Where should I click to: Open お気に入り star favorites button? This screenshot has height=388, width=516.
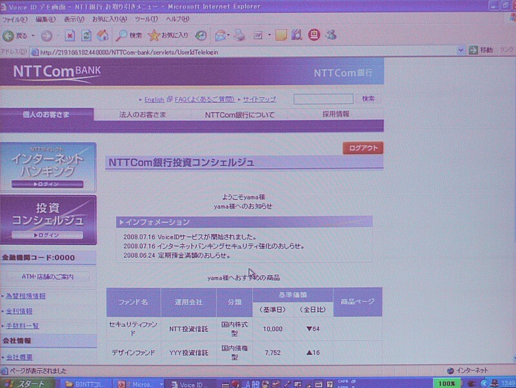[x=168, y=35]
